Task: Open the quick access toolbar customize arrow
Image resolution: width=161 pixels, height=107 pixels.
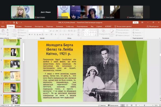Action: click(21, 22)
